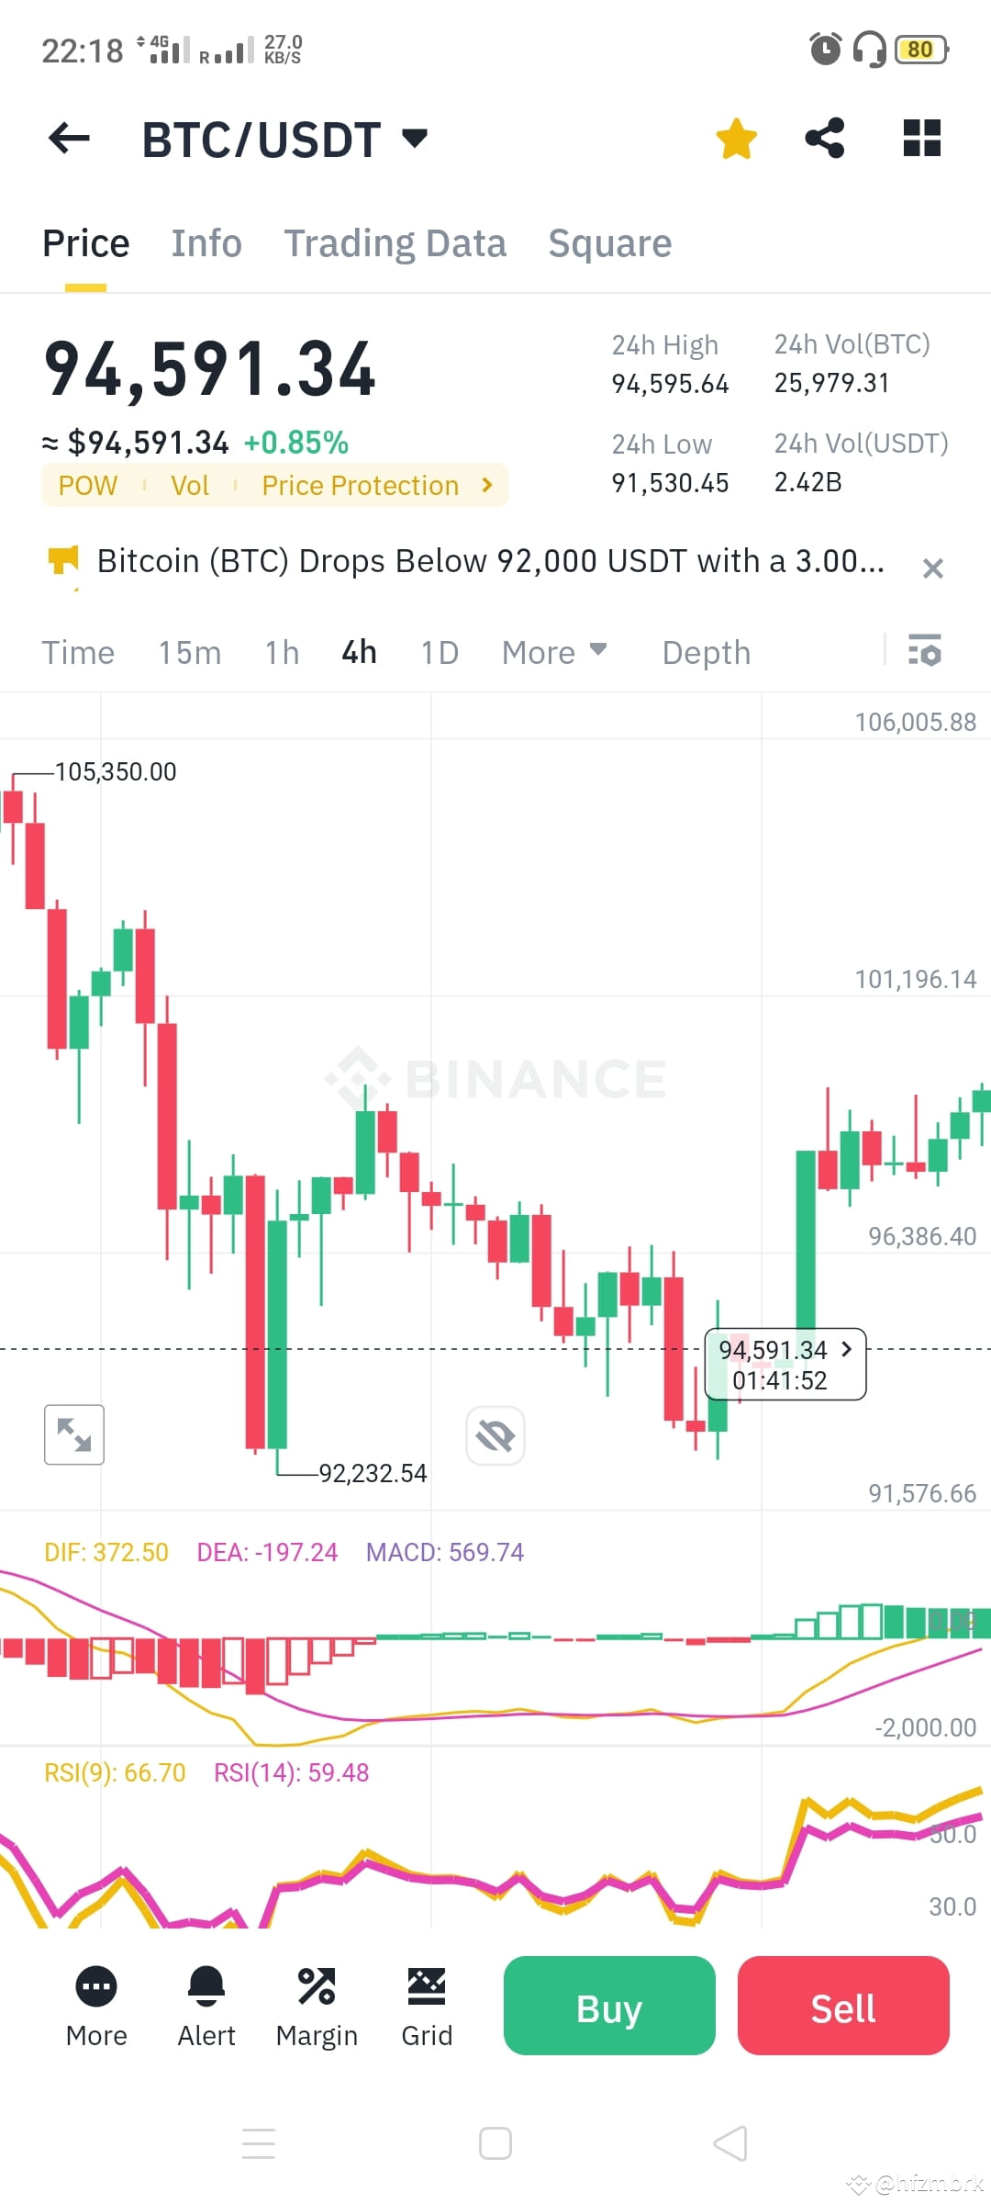
Task: Tap the share icon for BTC/USDT
Action: 825,138
